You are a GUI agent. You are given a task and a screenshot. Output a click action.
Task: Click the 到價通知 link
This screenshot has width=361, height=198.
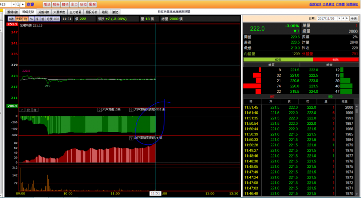(x=352, y=5)
